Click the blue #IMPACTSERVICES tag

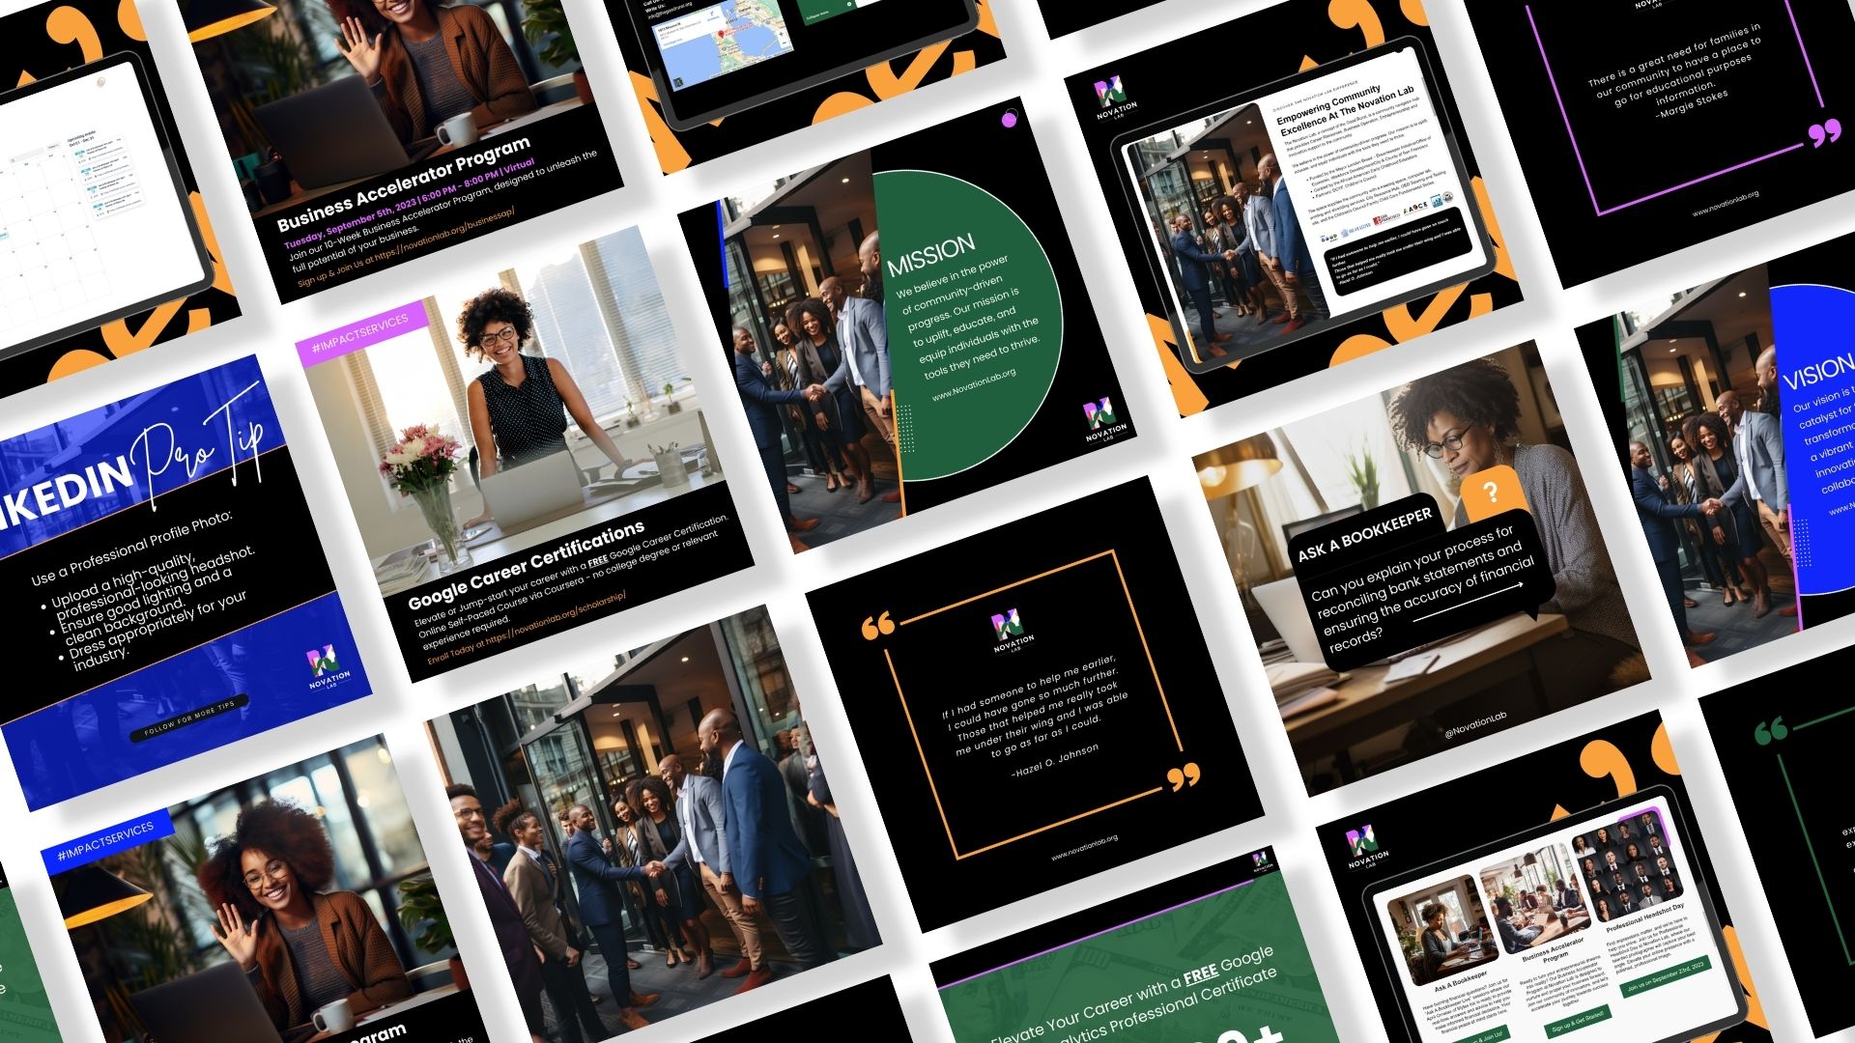tap(105, 841)
